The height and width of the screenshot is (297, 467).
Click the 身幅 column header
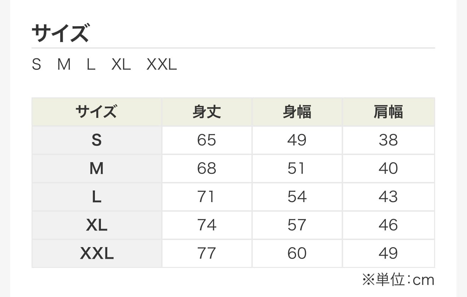coord(297,112)
